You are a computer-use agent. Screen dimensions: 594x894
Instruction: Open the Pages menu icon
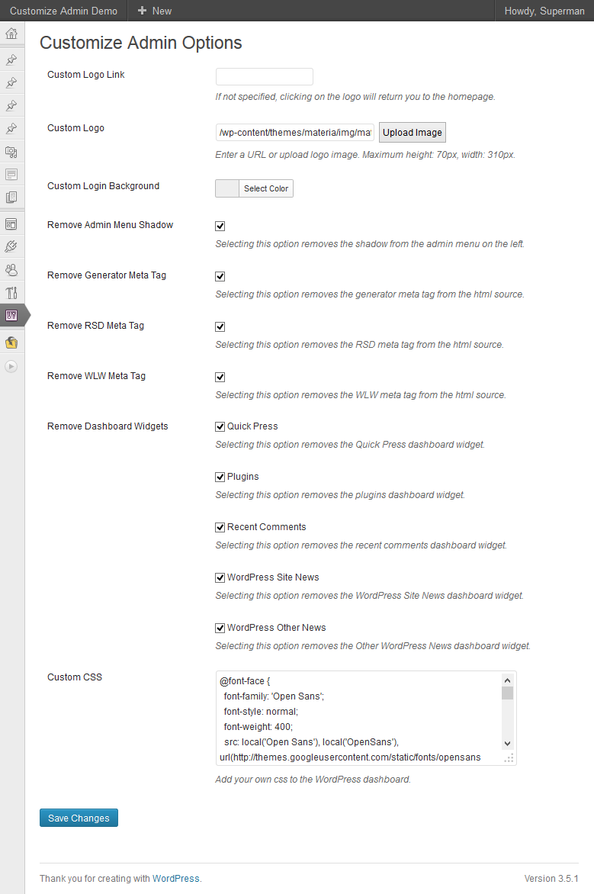11,198
